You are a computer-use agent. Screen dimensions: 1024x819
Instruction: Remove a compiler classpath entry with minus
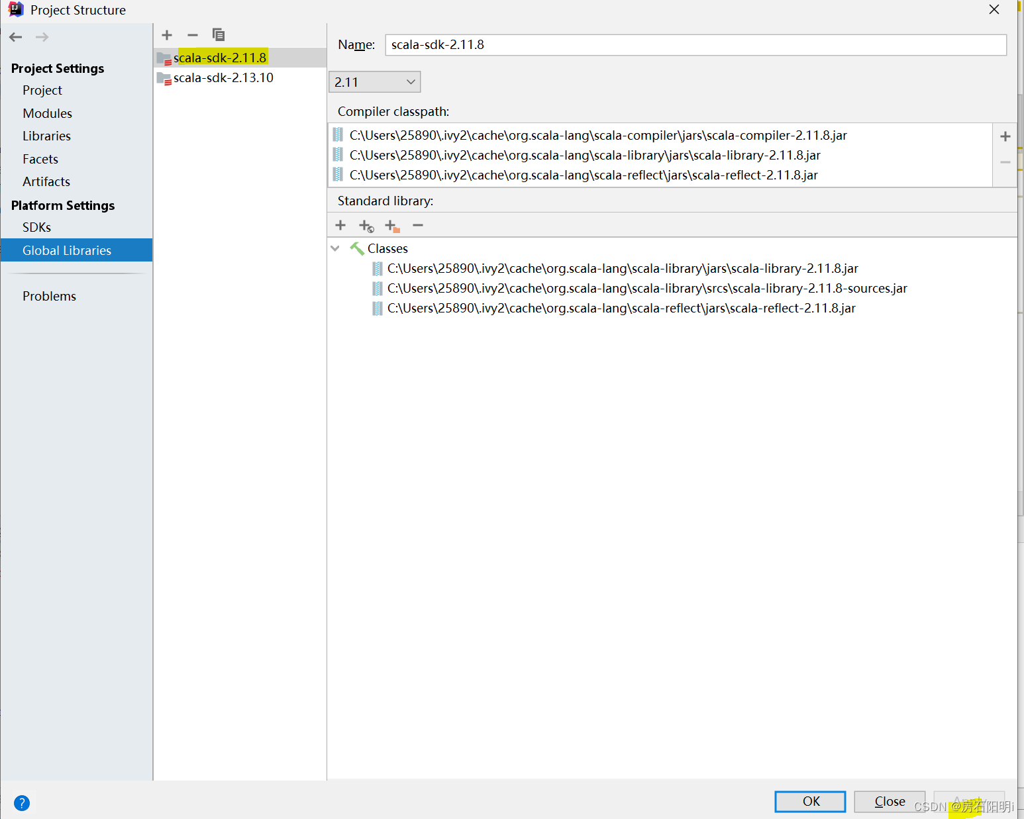pos(1005,162)
